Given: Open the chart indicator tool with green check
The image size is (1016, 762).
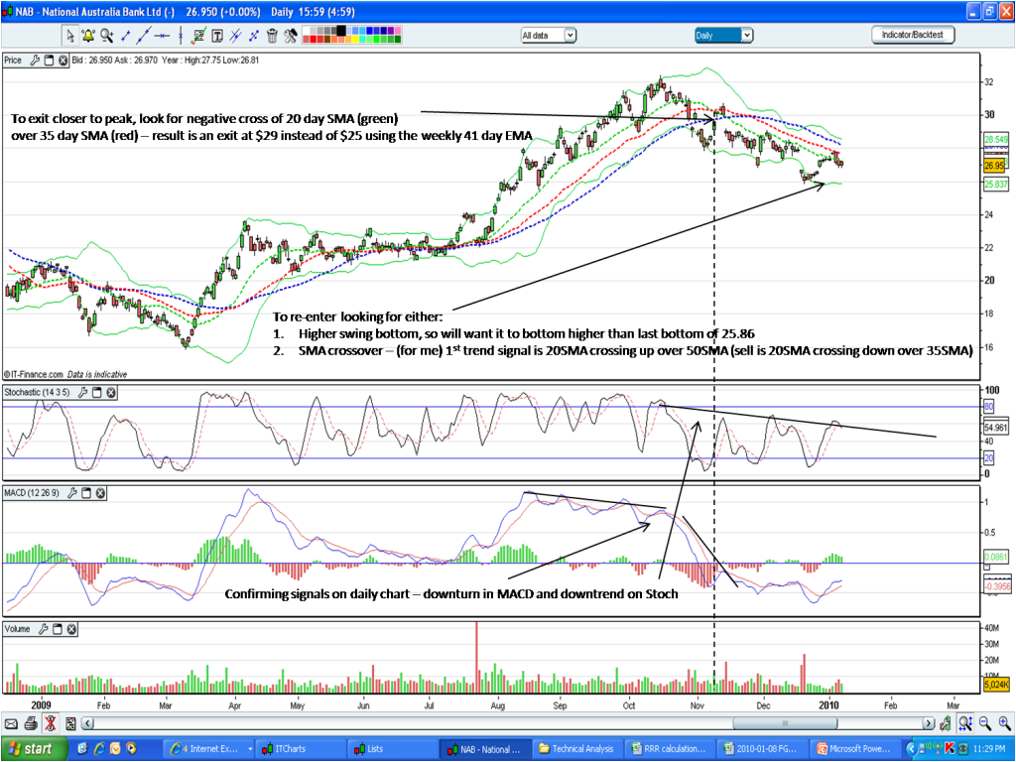Looking at the screenshot, I should pos(198,36).
